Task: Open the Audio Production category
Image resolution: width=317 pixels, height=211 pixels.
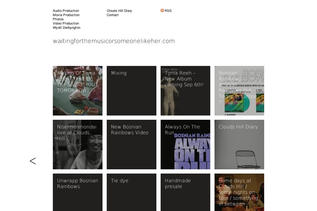Action: [66, 11]
